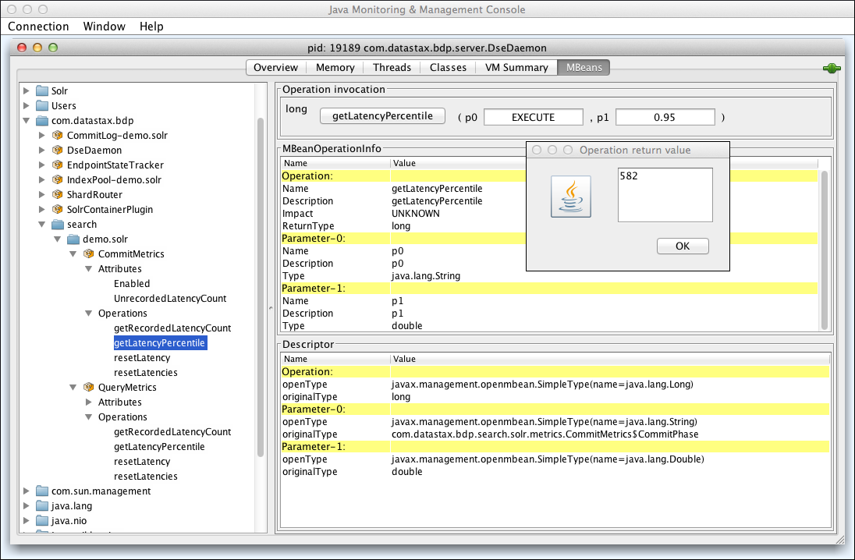
Task: Click the DseDaemon MBean bean icon
Action: click(x=57, y=150)
